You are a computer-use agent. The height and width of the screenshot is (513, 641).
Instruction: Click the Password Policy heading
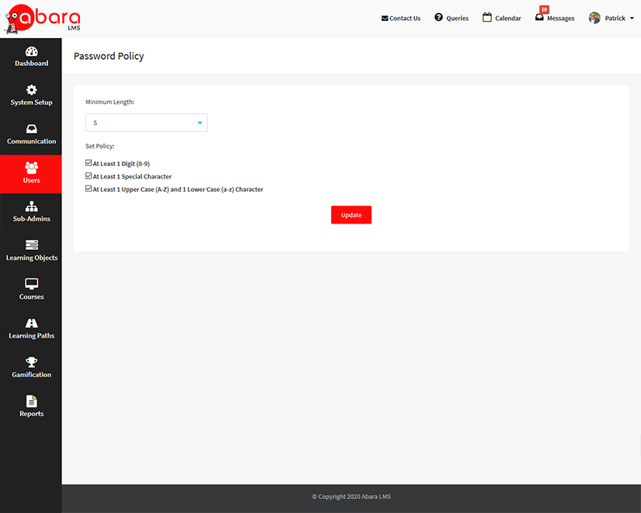click(x=109, y=56)
